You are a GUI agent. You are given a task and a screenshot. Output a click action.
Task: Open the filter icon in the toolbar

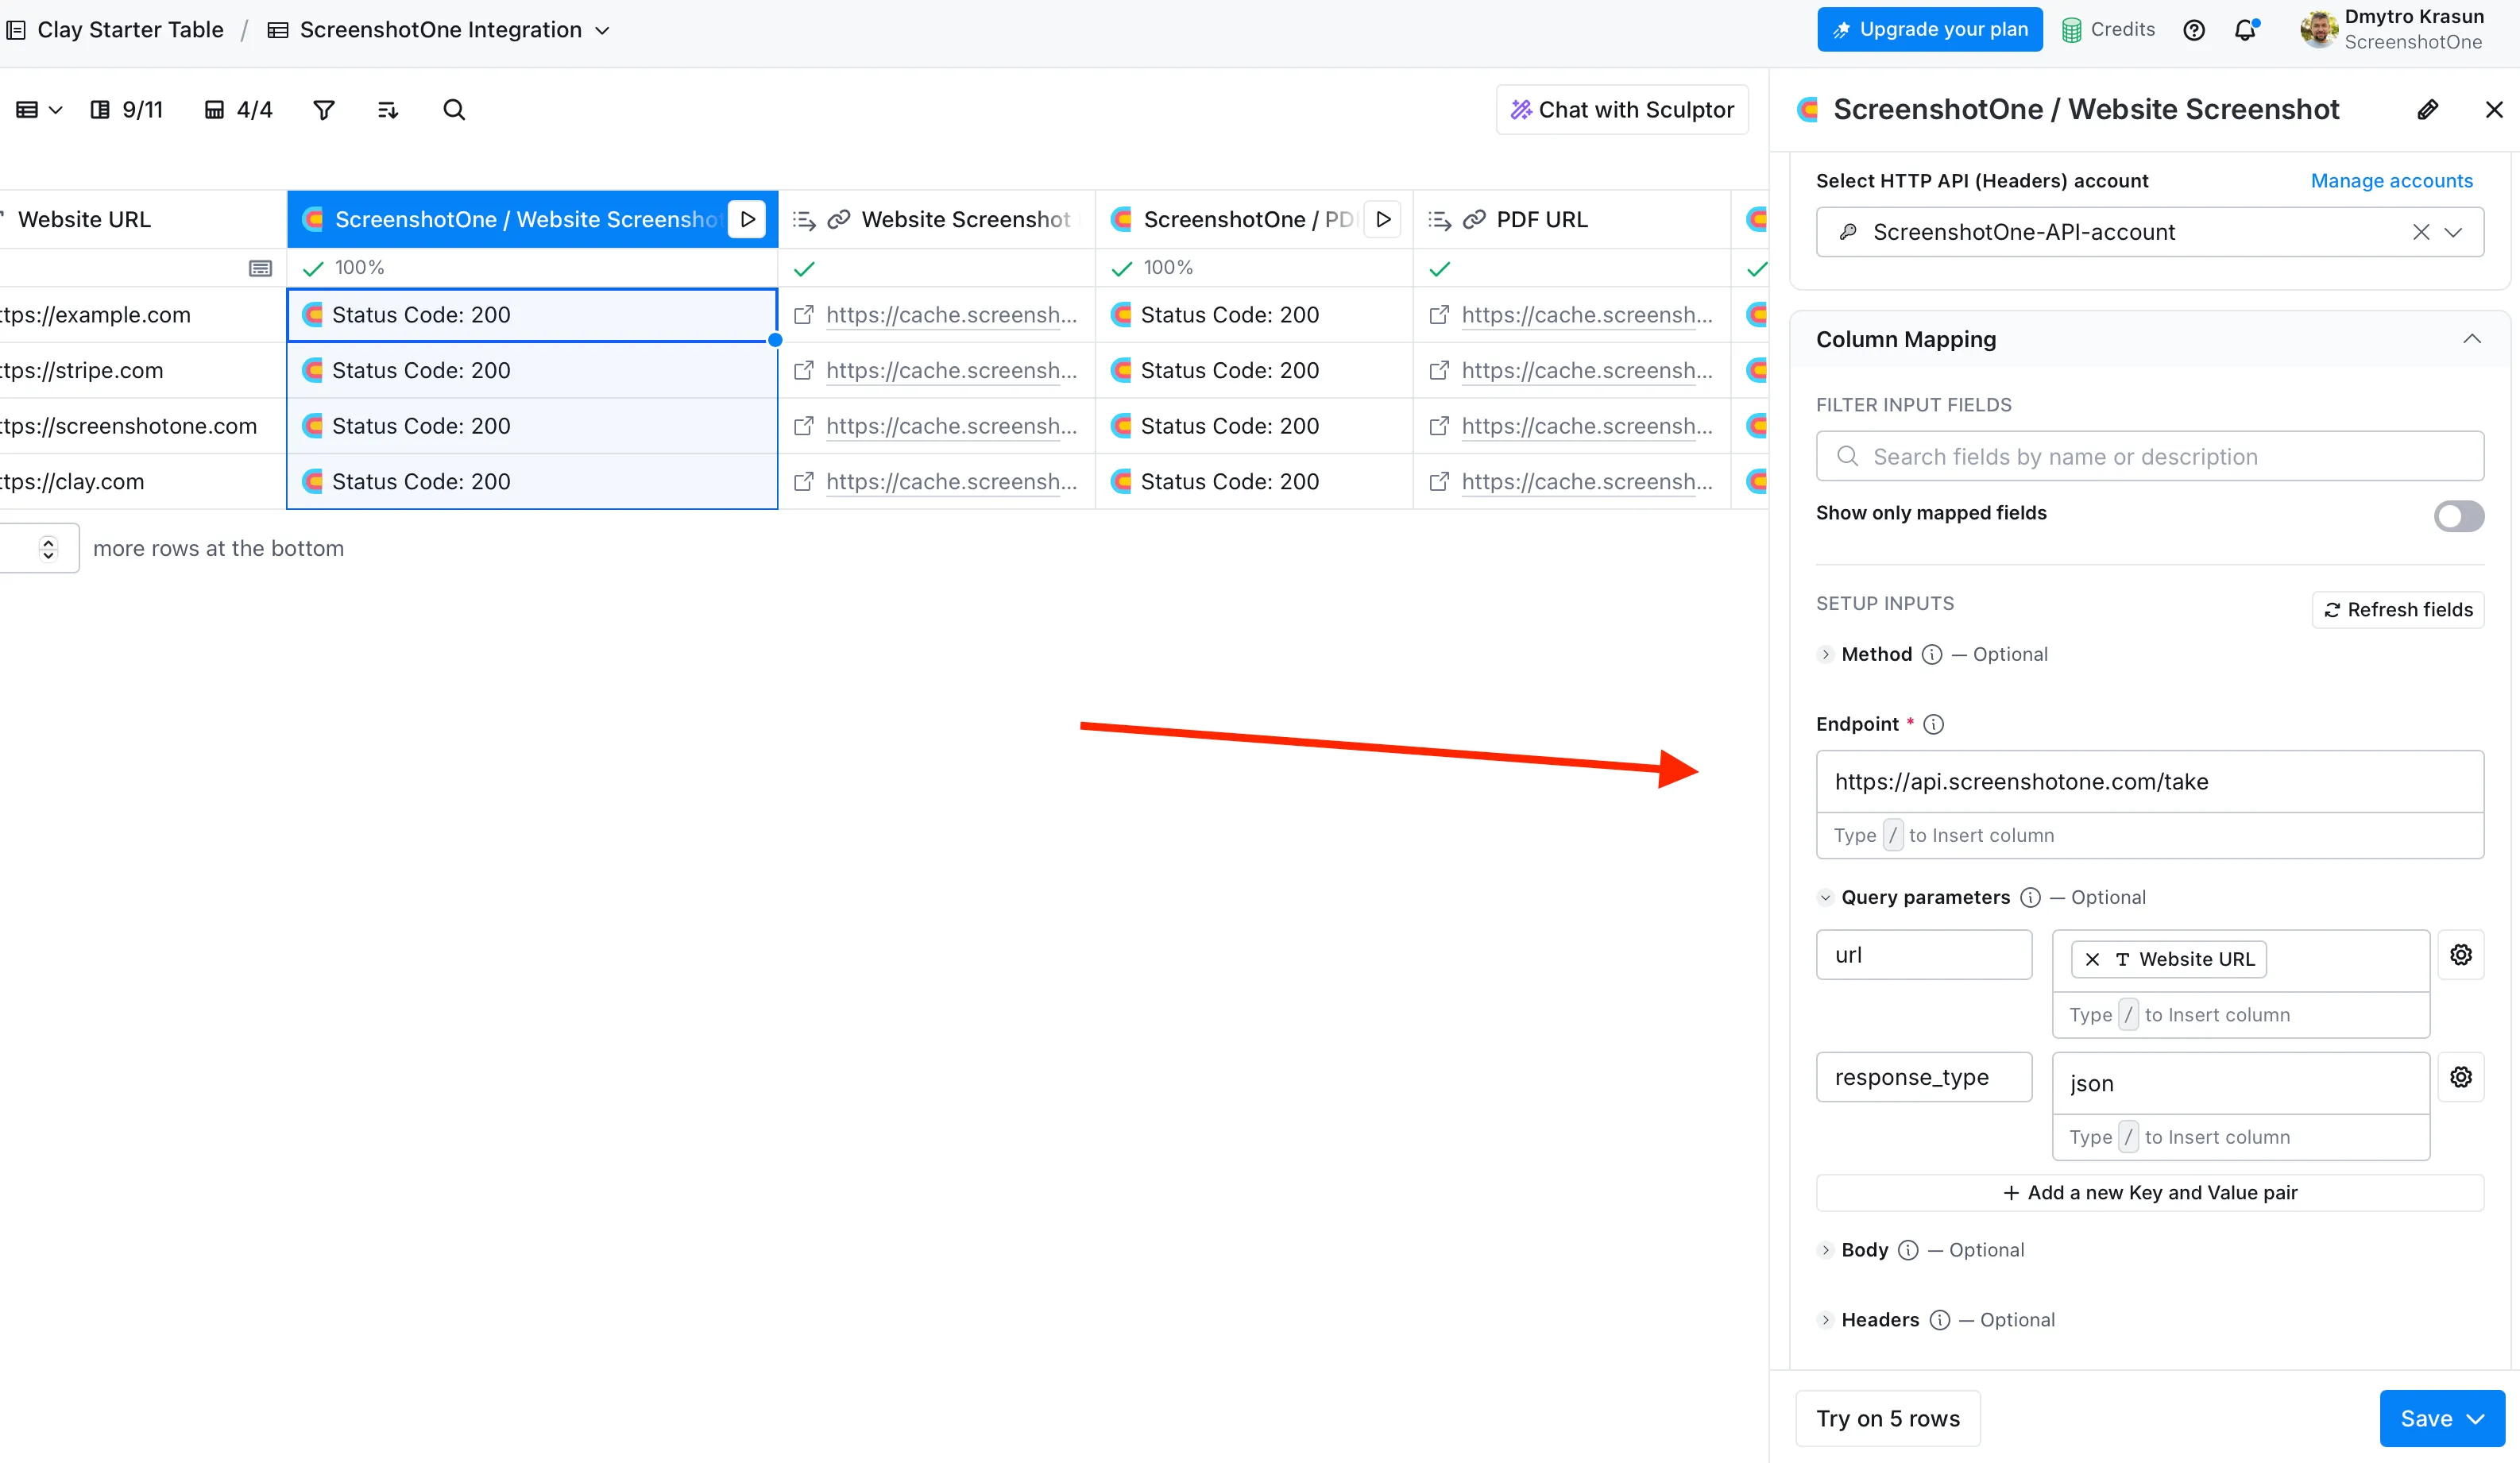point(323,109)
